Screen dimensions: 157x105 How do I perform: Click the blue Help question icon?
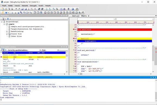[73, 9]
